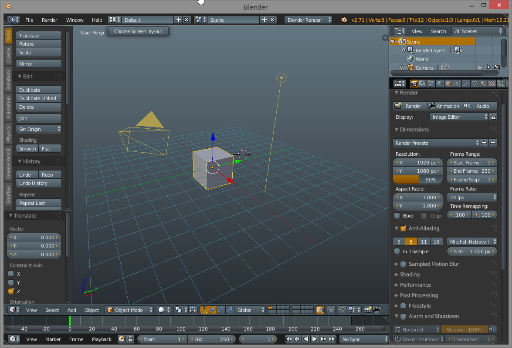Open the Modifiers wrench properties tab
Viewport: 512px width, 348px height.
[466, 84]
